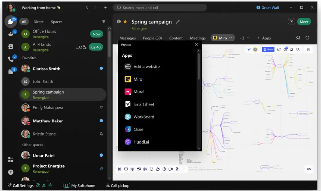Click the Miro Share button
321x191 pixels.
click(268, 49)
